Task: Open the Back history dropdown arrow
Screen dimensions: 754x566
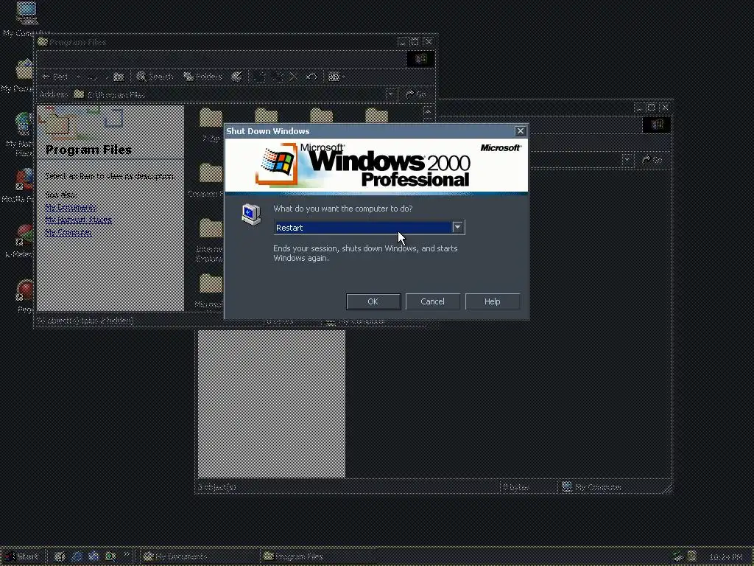Action: (78, 77)
